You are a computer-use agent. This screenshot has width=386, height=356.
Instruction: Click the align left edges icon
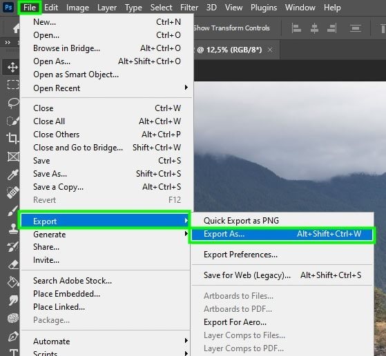click(296, 28)
